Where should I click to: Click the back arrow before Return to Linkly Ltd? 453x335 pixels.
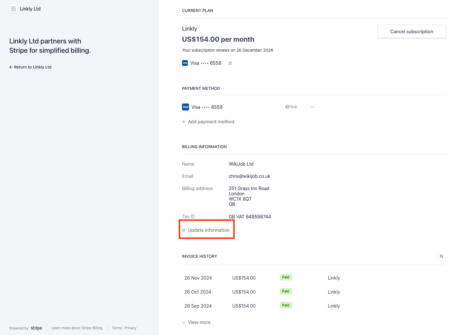[11, 67]
